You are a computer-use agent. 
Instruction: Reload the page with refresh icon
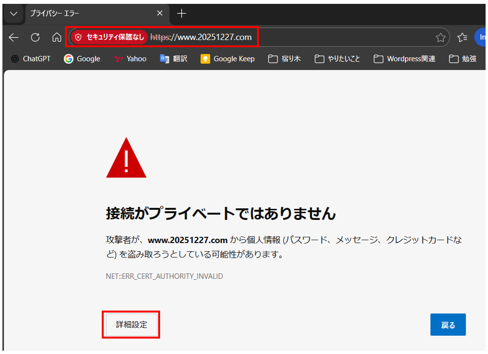35,37
